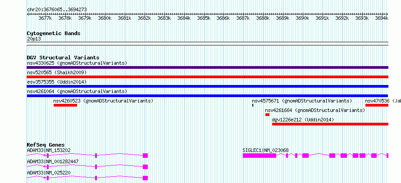Open the nsv4330625 variant label
This screenshot has height=183, width=401.
tap(77, 63)
